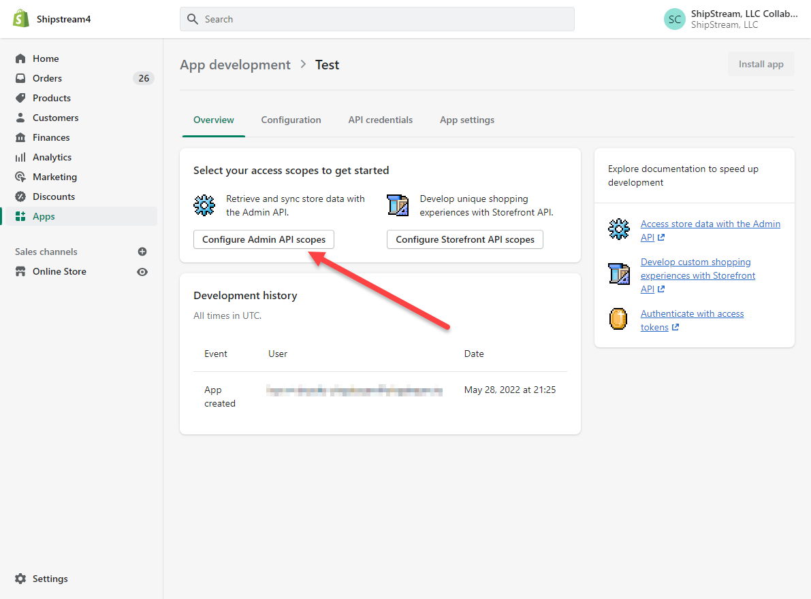Open Marketing from the sidebar
The image size is (811, 599).
(54, 177)
